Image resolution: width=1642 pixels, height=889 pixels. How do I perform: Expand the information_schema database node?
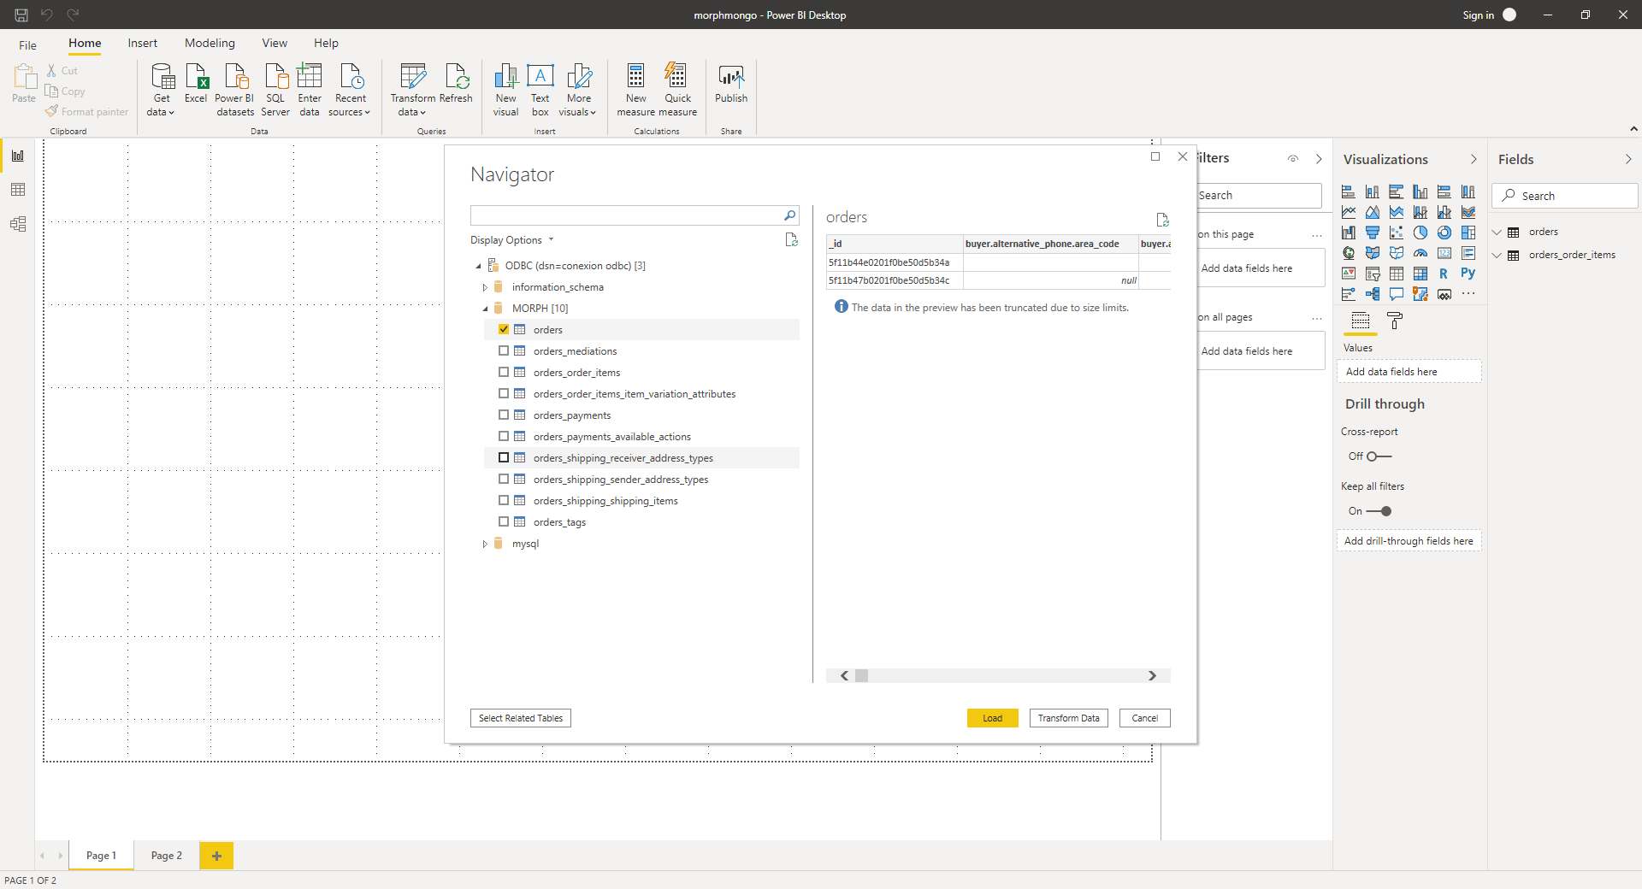485,287
